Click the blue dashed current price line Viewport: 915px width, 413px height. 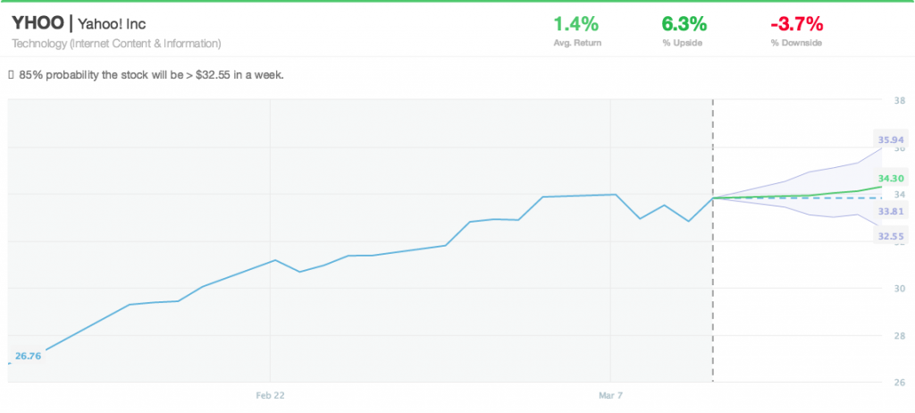(796, 198)
